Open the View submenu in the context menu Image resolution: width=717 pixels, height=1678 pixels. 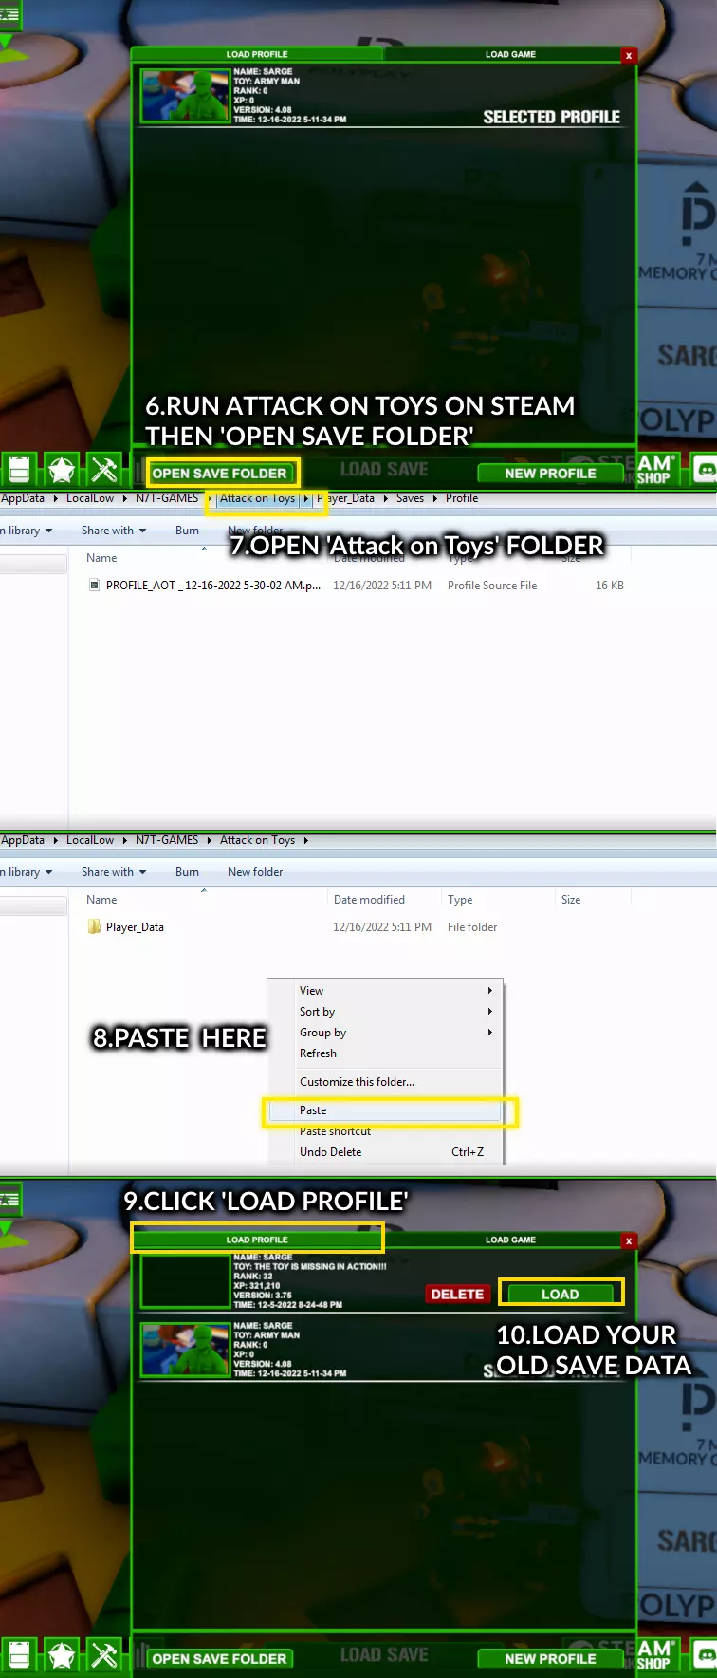[384, 990]
